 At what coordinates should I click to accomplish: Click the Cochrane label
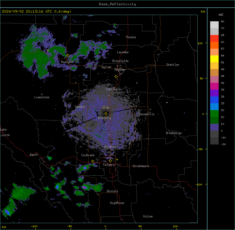pyautogui.click(x=88, y=155)
